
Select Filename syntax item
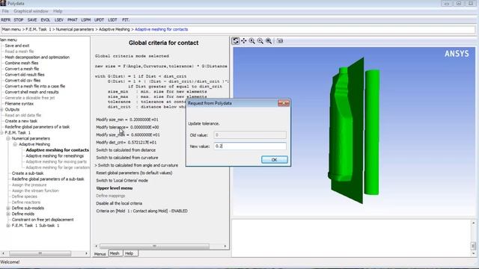tap(19, 104)
